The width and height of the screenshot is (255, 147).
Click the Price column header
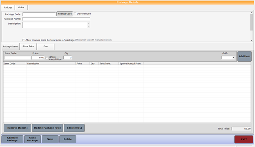pyautogui.click(x=83, y=64)
